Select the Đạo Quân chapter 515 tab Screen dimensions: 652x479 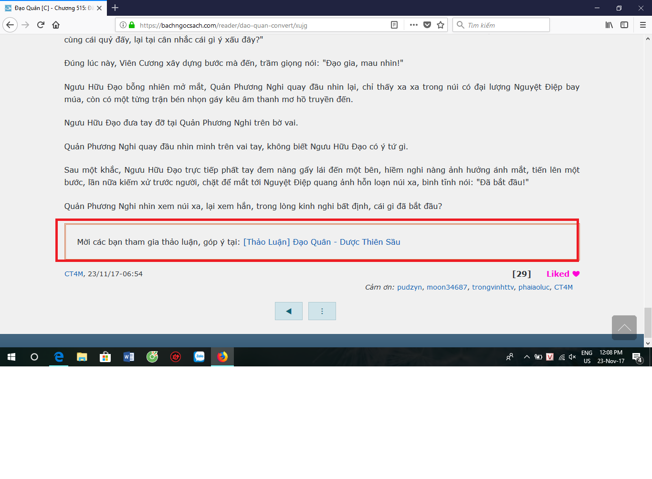pos(50,8)
